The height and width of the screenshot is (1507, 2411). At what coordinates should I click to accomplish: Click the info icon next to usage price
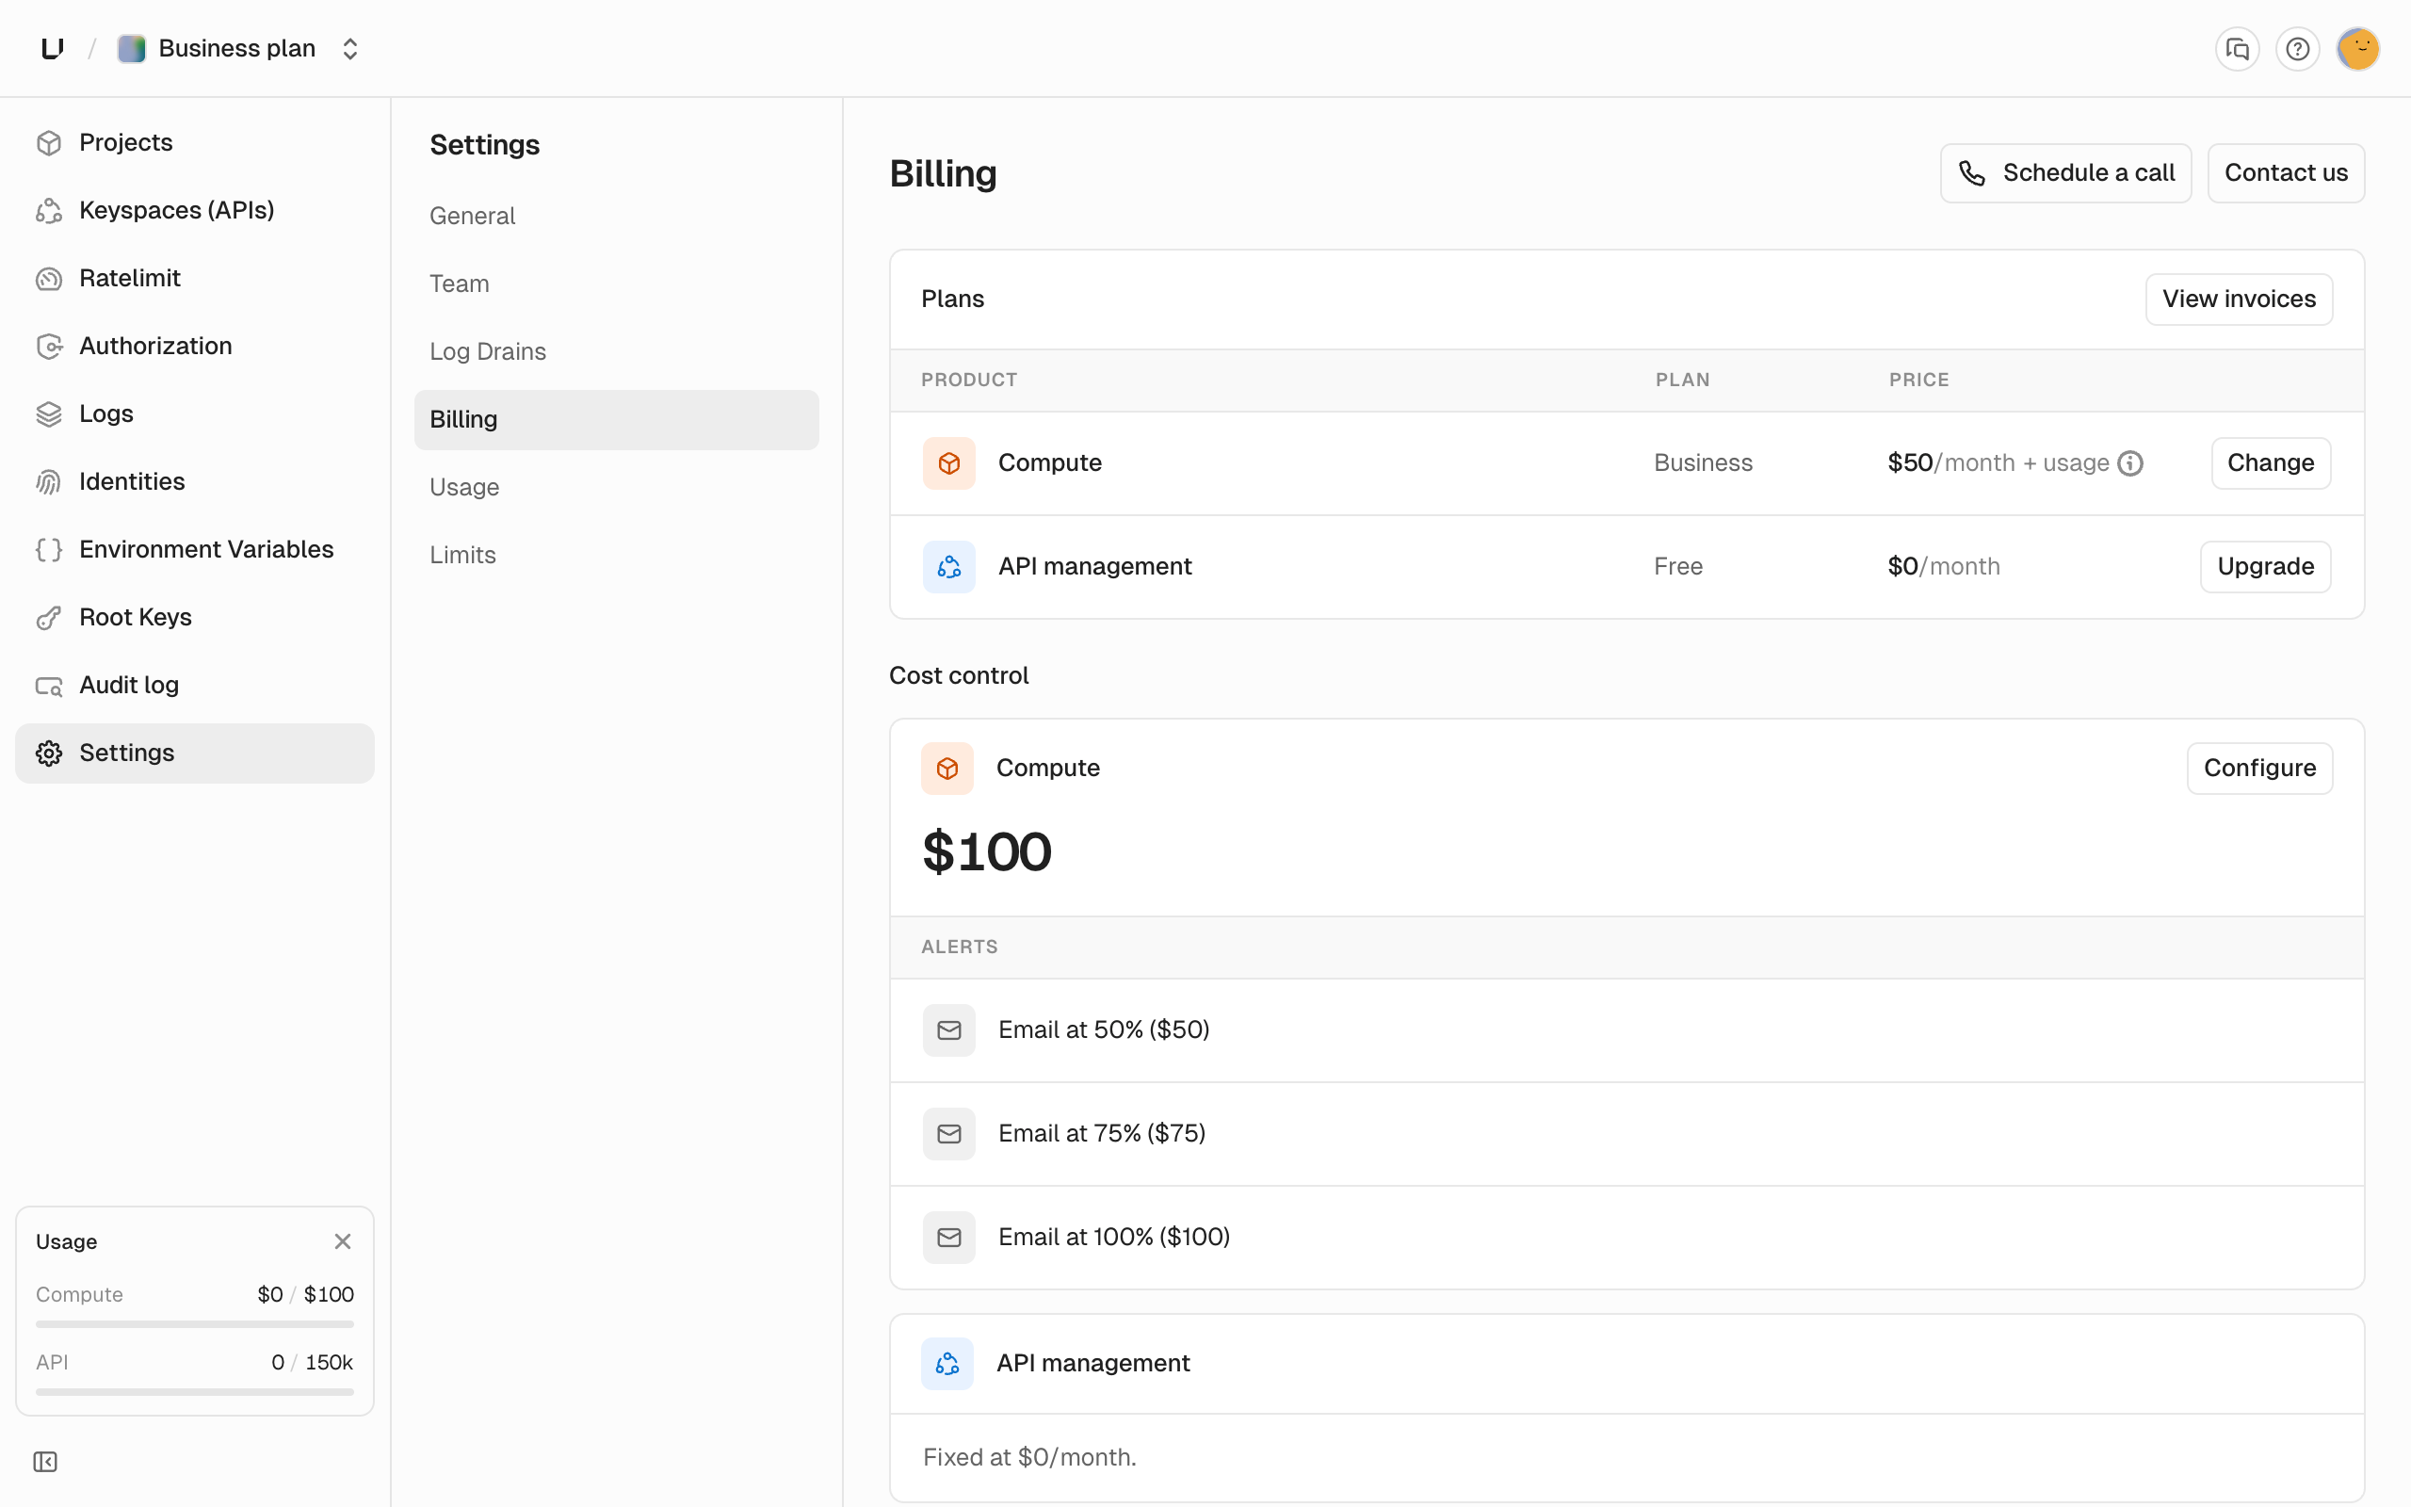click(x=2130, y=463)
